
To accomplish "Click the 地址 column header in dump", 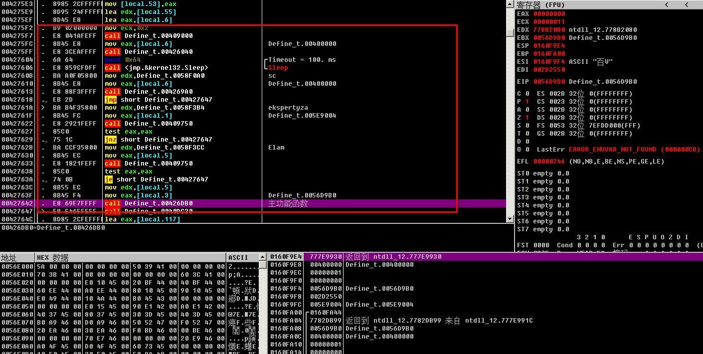I will pos(9,257).
